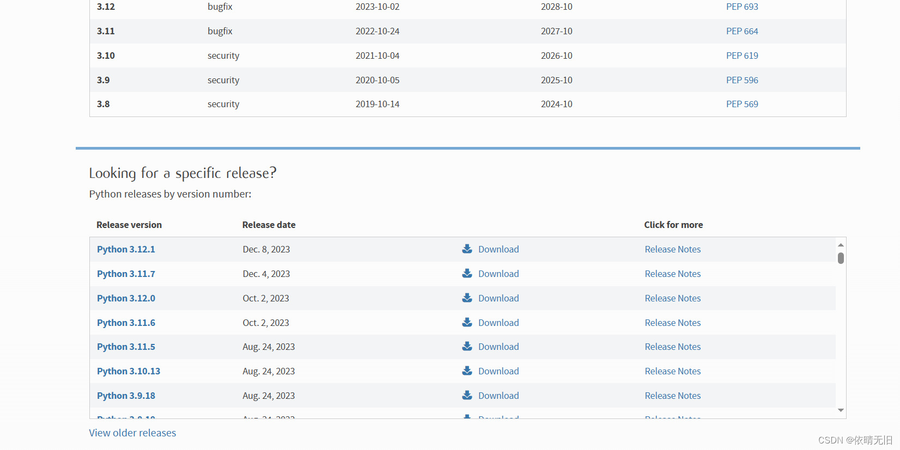Click Download text for Python 3.11.7

coord(498,274)
